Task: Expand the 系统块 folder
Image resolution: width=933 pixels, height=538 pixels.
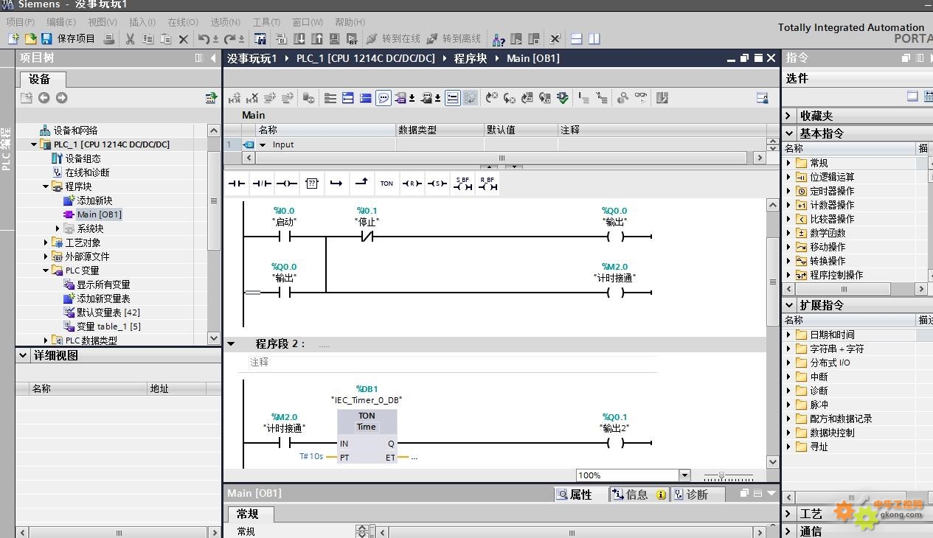Action: tap(58, 228)
